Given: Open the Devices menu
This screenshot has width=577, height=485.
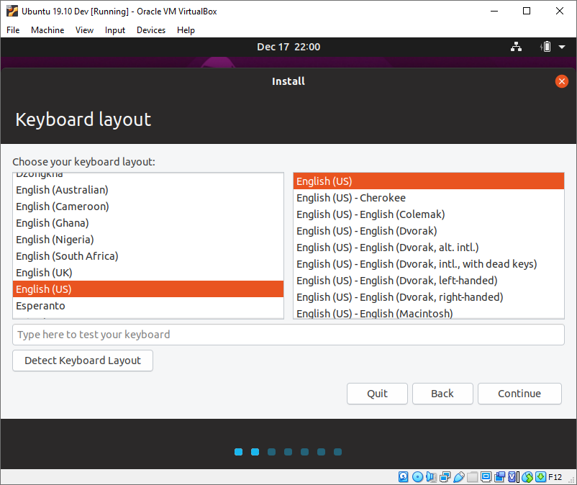Looking at the screenshot, I should tap(151, 30).
